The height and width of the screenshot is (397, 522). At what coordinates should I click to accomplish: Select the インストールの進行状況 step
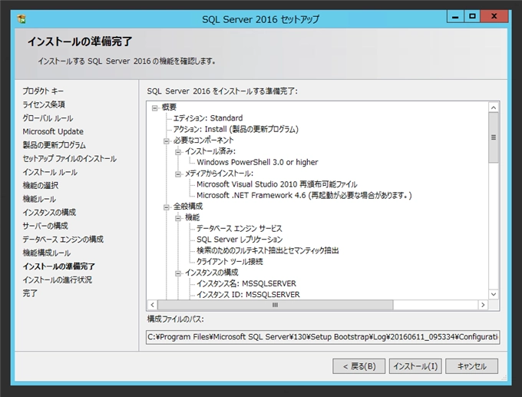(x=57, y=280)
